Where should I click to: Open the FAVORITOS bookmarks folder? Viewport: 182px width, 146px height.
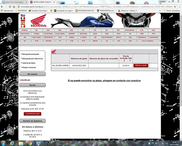(21, 11)
